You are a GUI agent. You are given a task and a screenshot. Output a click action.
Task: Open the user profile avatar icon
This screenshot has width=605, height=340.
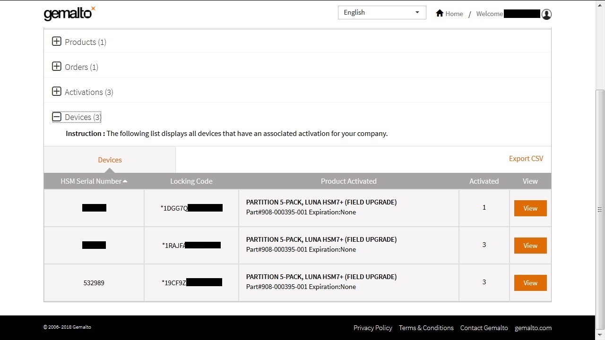(x=546, y=14)
